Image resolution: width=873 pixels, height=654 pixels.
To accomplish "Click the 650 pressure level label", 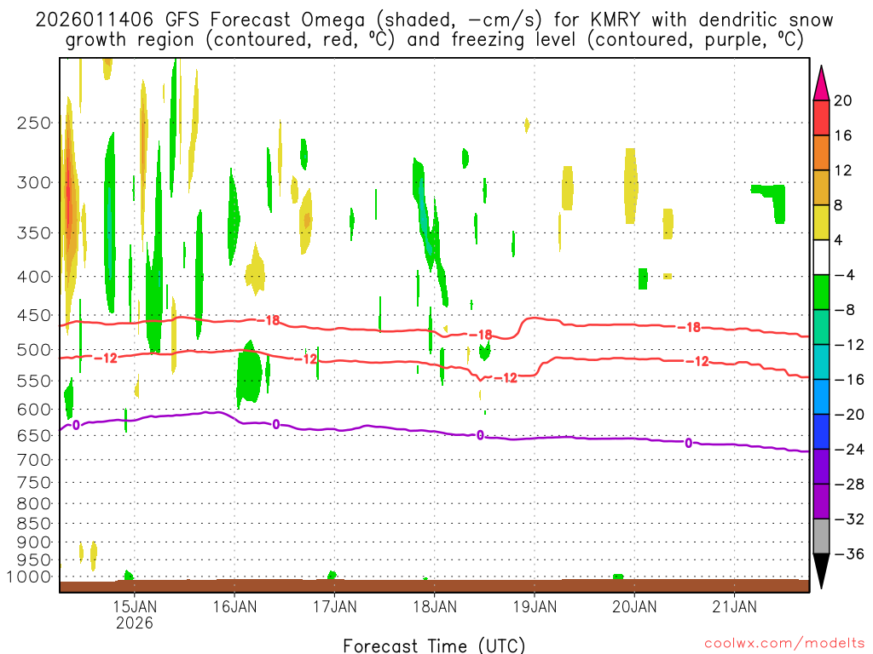I will click(x=34, y=435).
